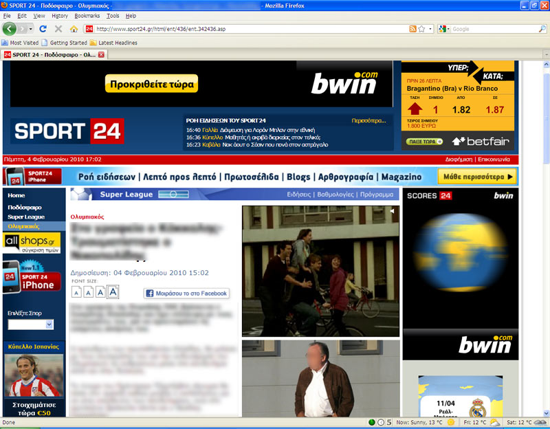Image resolution: width=550 pixels, height=429 pixels.
Task: Click the allshops.gr advertisement logo
Action: pyautogui.click(x=32, y=243)
